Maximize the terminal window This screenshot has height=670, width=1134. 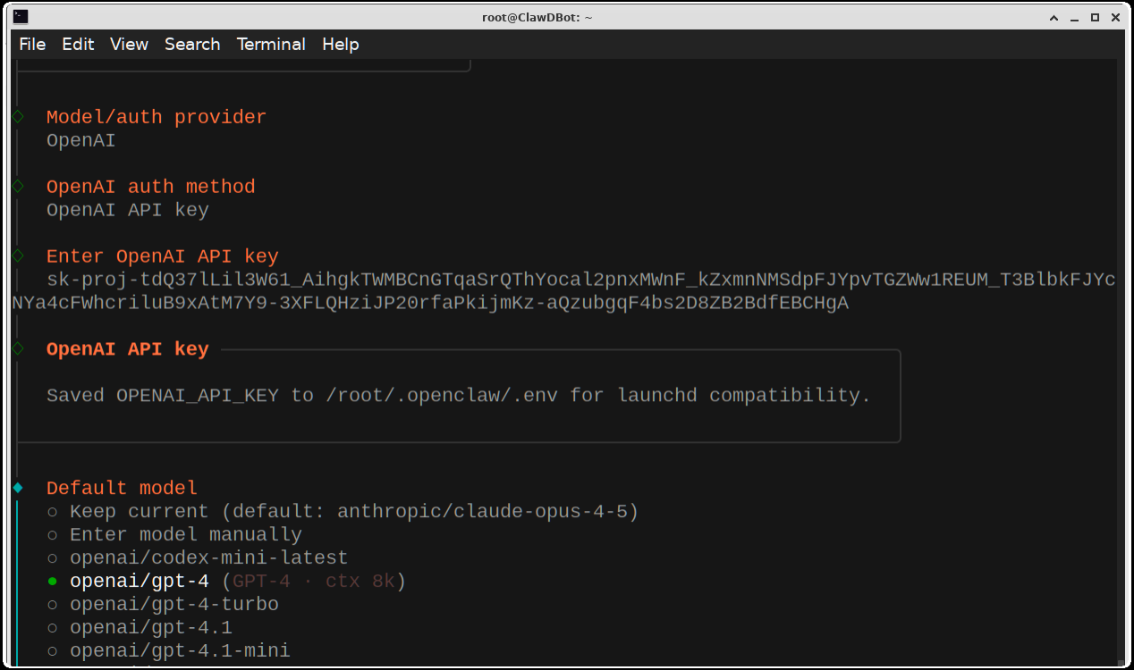pos(1094,17)
